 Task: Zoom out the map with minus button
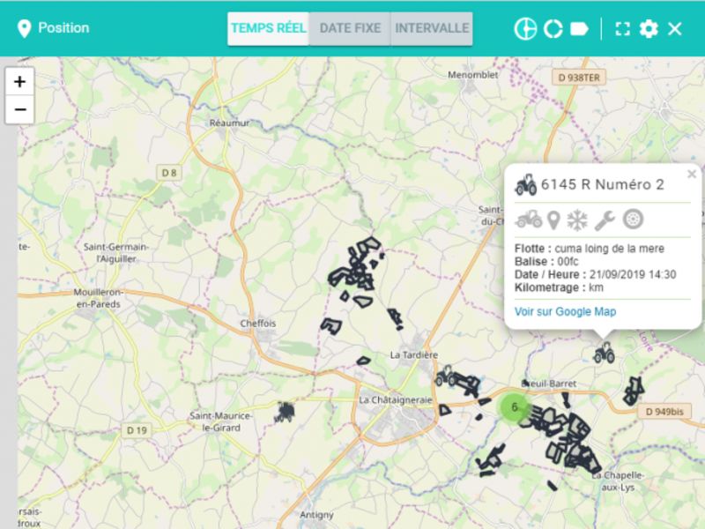19,109
